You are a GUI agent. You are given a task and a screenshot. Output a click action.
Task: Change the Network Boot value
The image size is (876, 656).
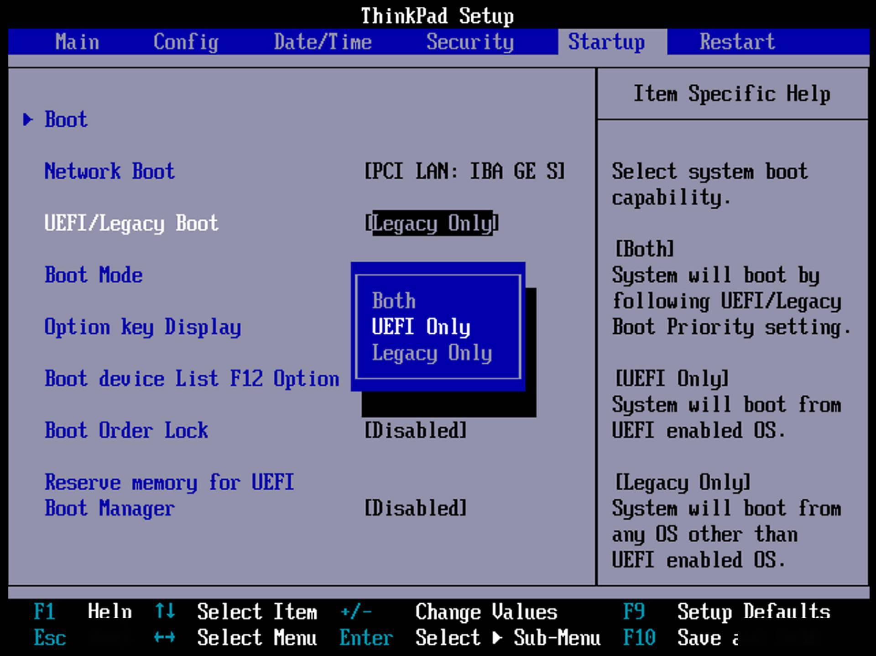coord(464,172)
